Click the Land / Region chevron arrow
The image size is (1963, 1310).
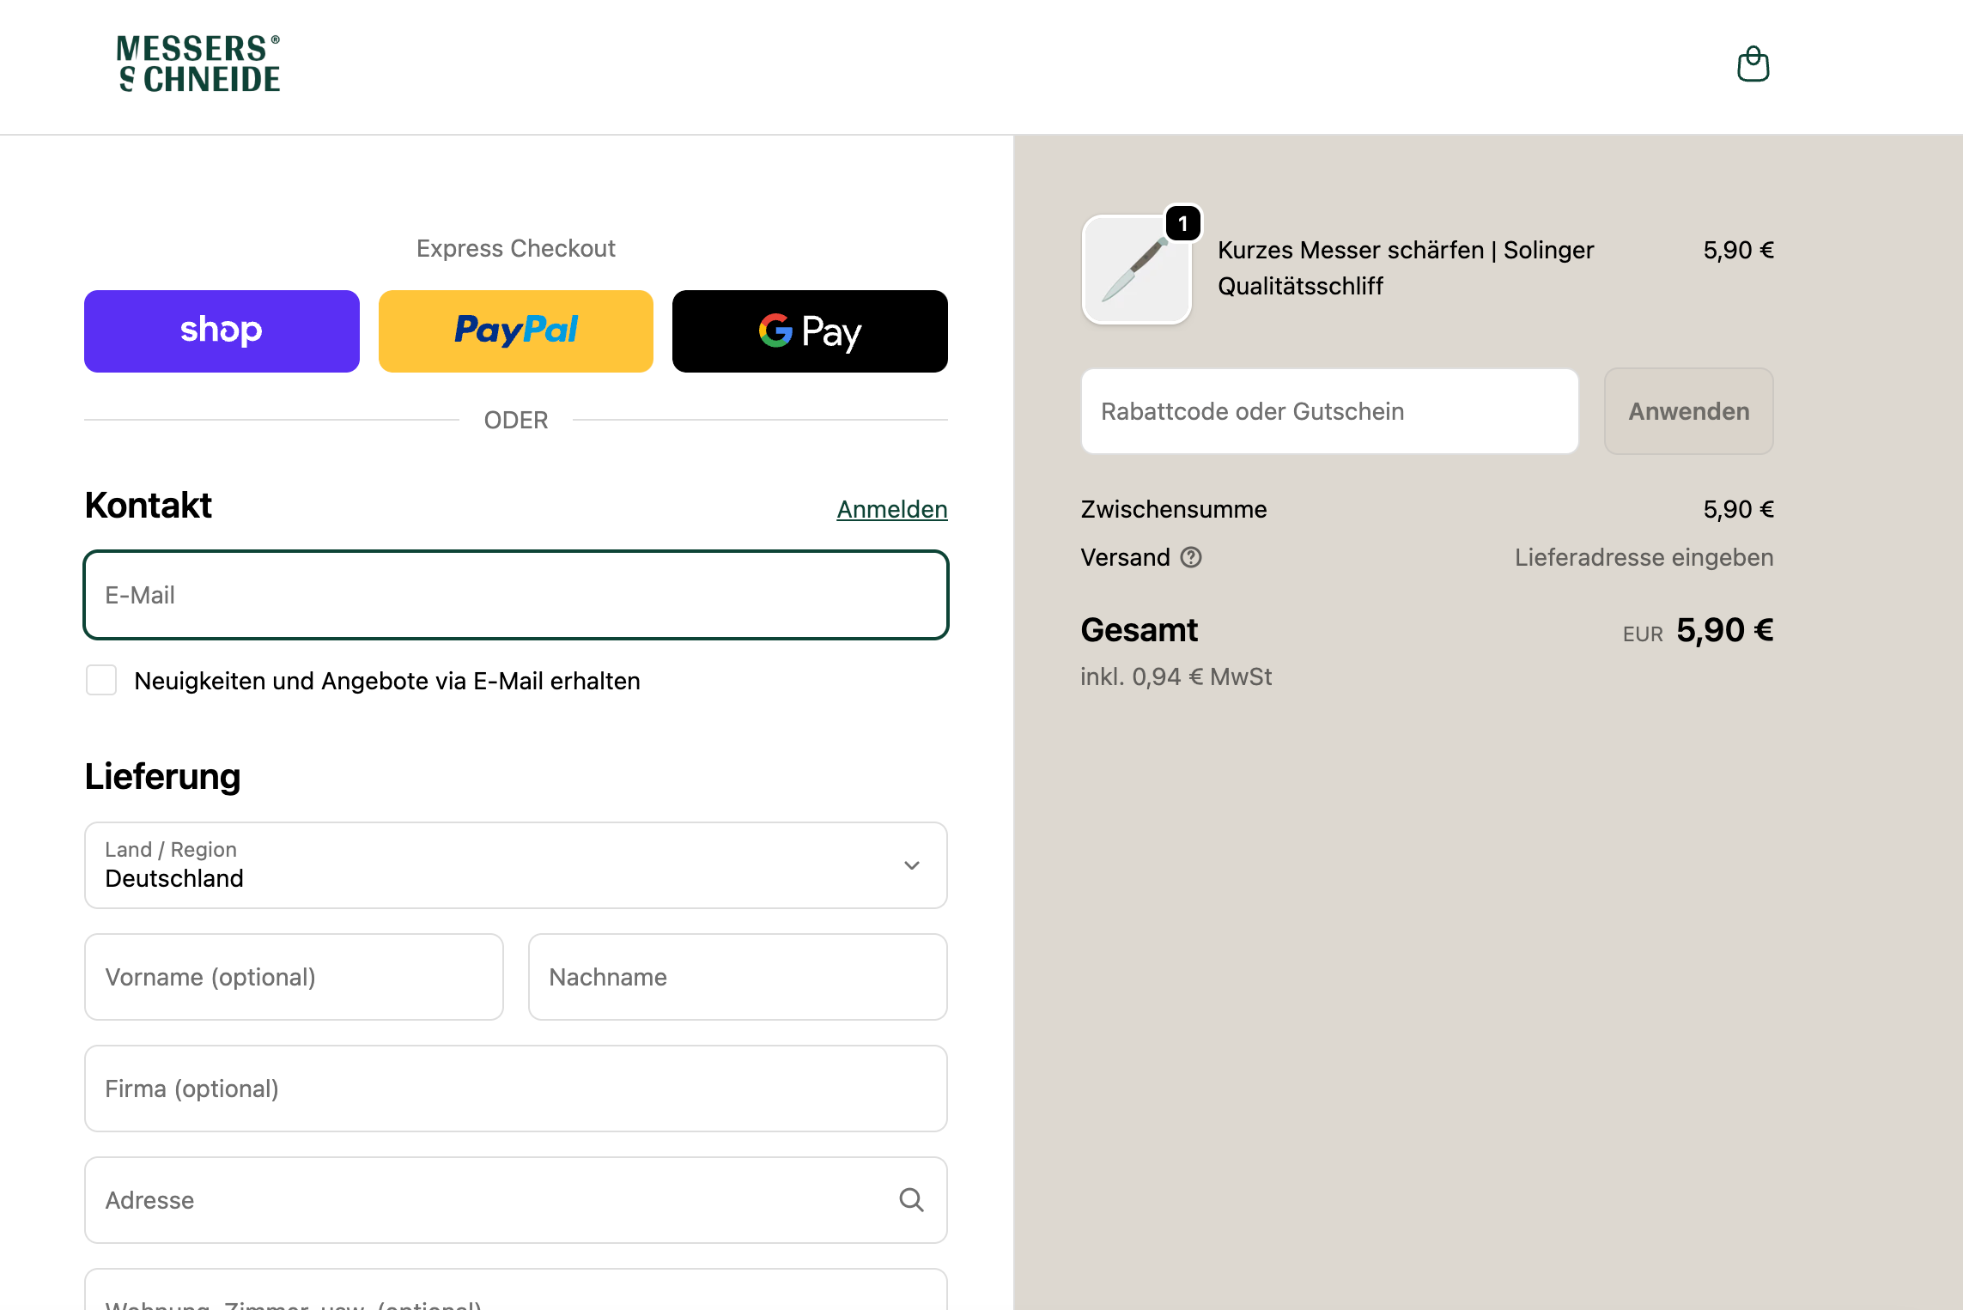[x=912, y=865]
